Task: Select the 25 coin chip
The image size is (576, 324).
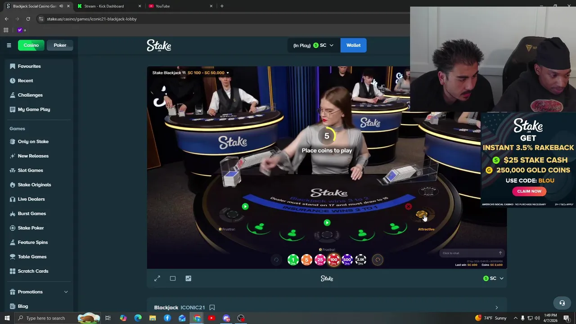Action: [x=320, y=260]
